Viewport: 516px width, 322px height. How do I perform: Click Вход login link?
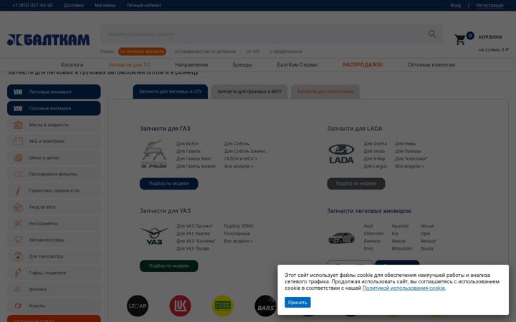coord(456,5)
